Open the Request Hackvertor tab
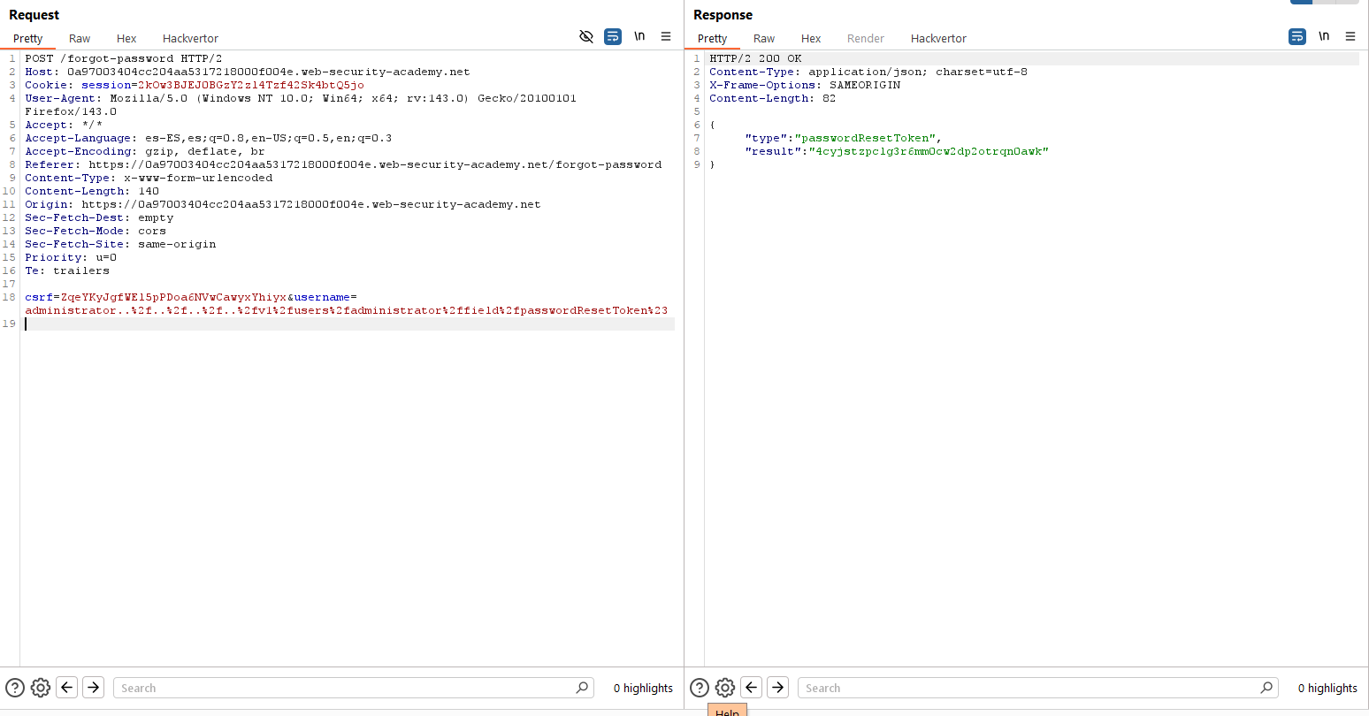The image size is (1369, 716). click(190, 38)
